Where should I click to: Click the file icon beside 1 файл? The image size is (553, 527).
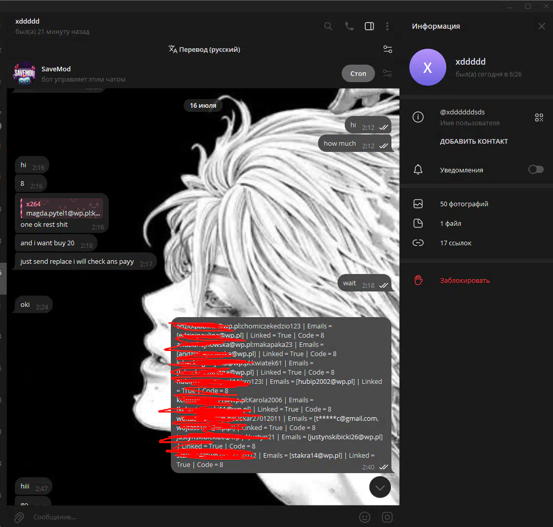tap(418, 223)
